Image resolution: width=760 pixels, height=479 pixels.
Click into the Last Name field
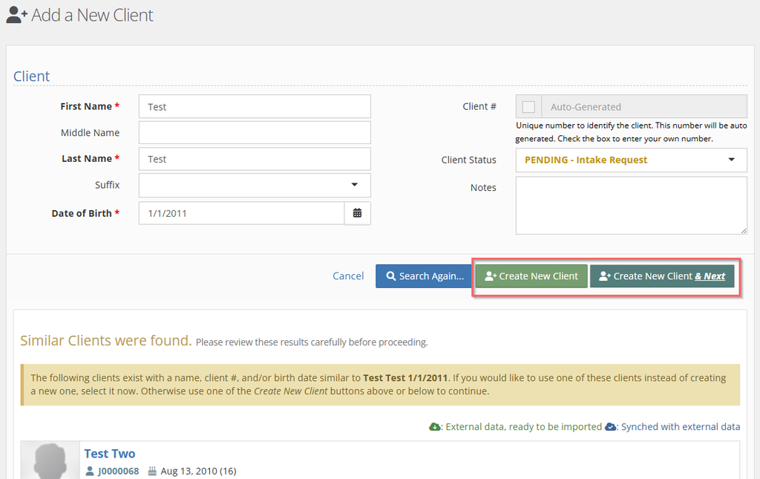[255, 159]
